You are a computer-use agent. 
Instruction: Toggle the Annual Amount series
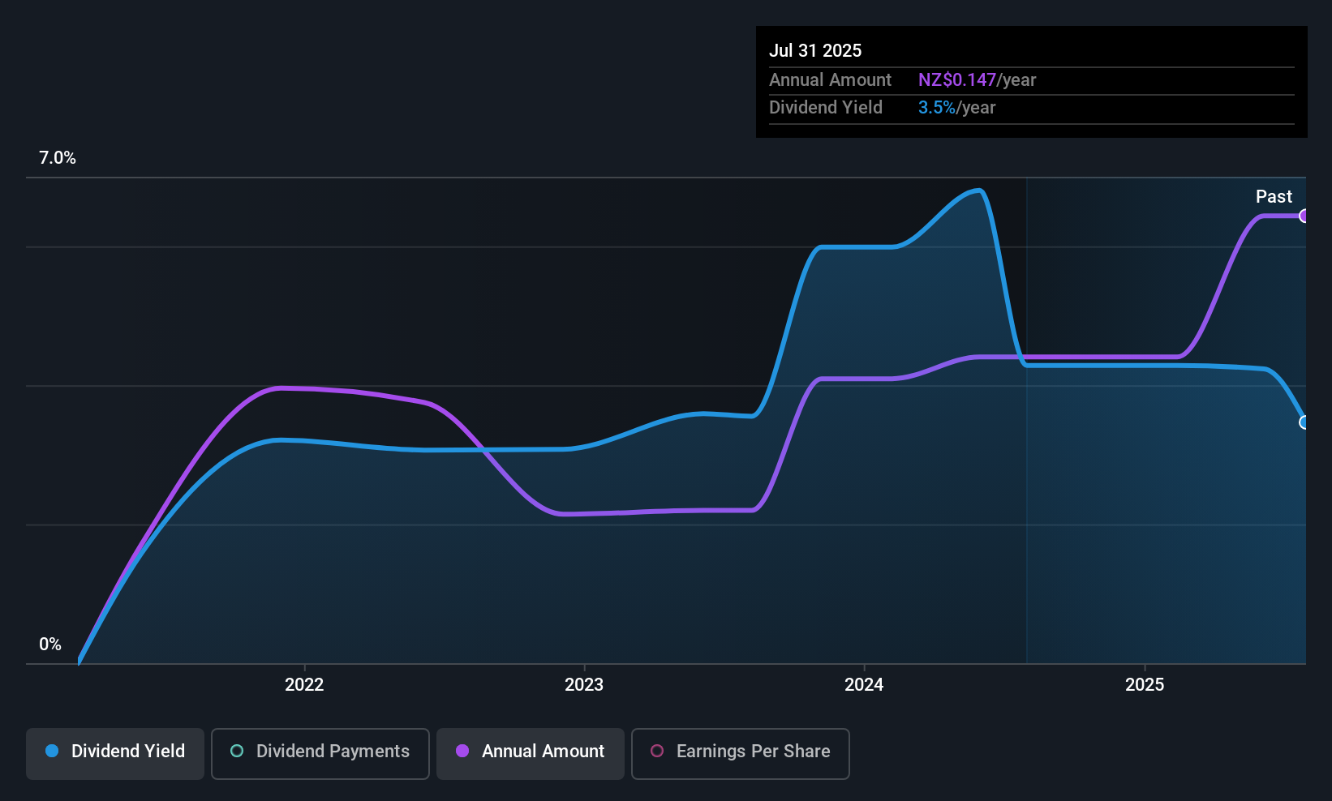tap(531, 754)
